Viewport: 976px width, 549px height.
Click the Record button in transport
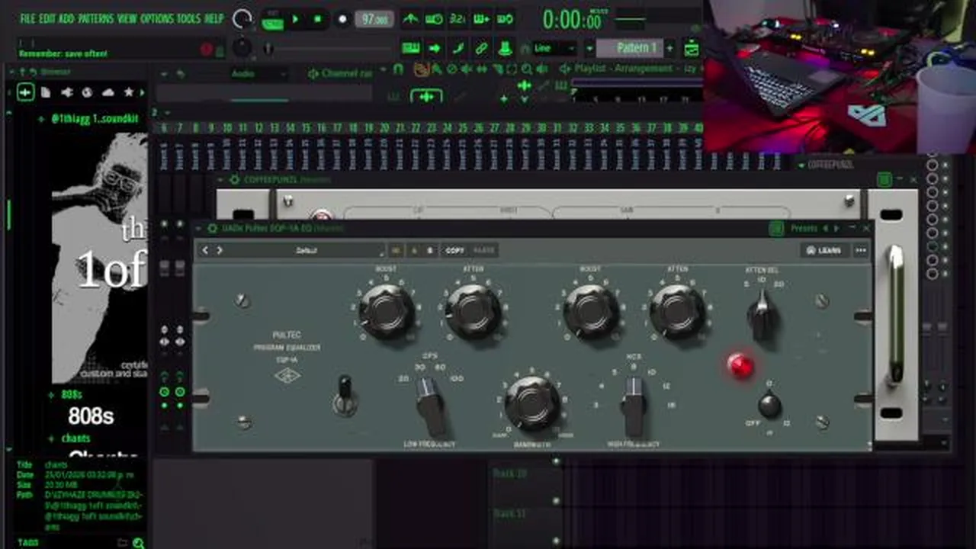tap(342, 19)
